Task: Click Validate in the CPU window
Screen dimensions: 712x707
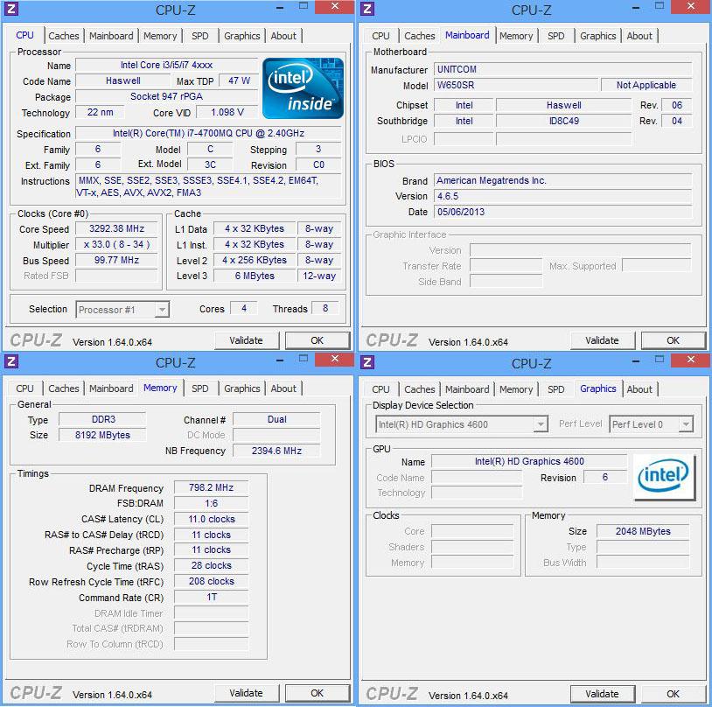Action: [x=246, y=340]
